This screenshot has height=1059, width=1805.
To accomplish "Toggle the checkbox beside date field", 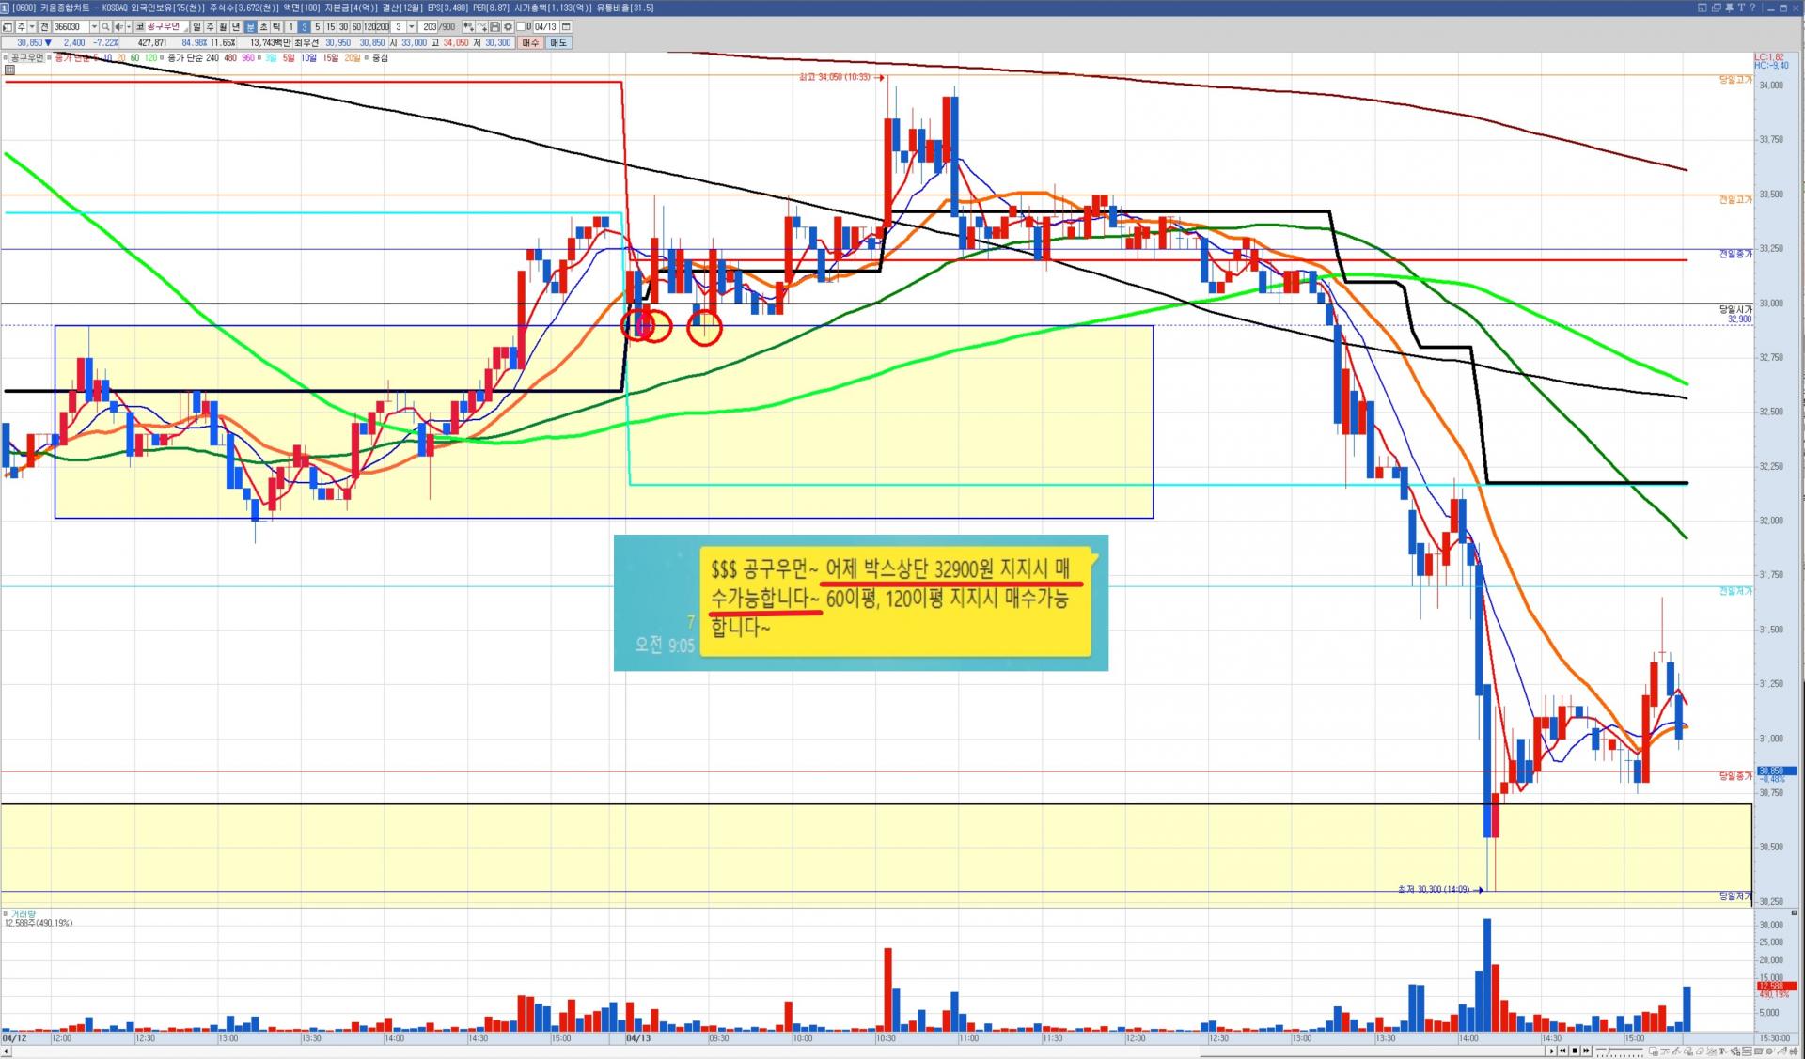I will click(x=521, y=27).
